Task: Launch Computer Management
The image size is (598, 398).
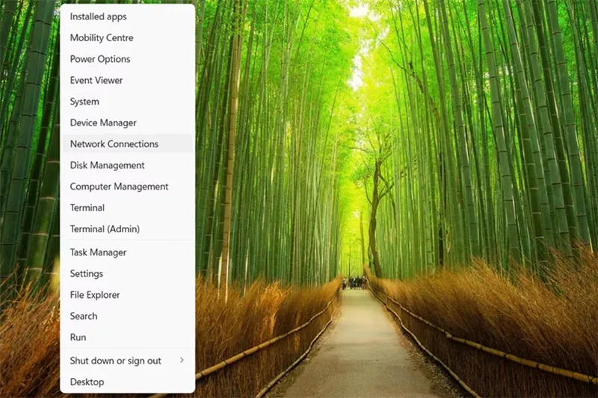Action: point(127,186)
